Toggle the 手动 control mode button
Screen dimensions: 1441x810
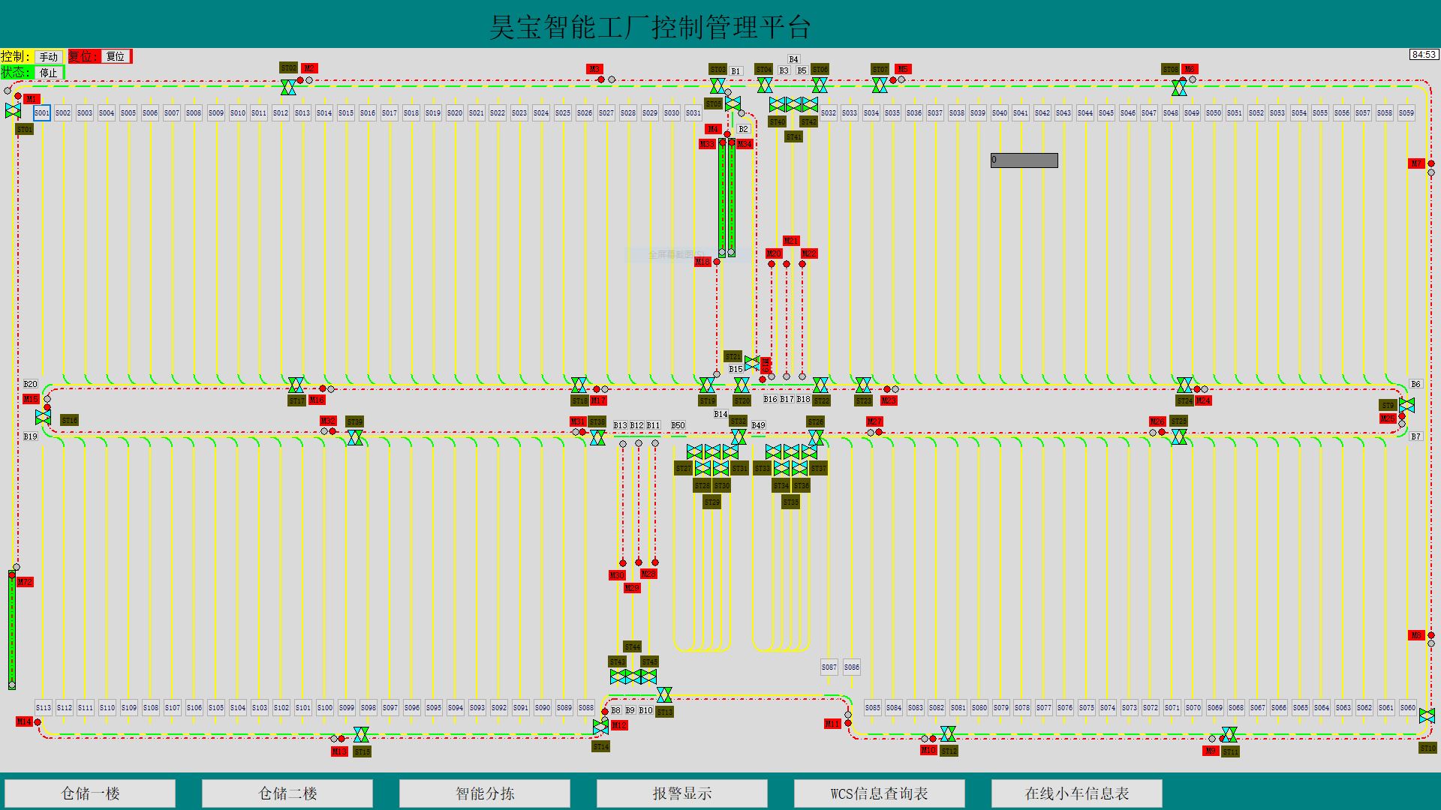pyautogui.click(x=49, y=57)
